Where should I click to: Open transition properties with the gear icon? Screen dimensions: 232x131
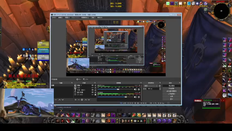tap(160, 86)
